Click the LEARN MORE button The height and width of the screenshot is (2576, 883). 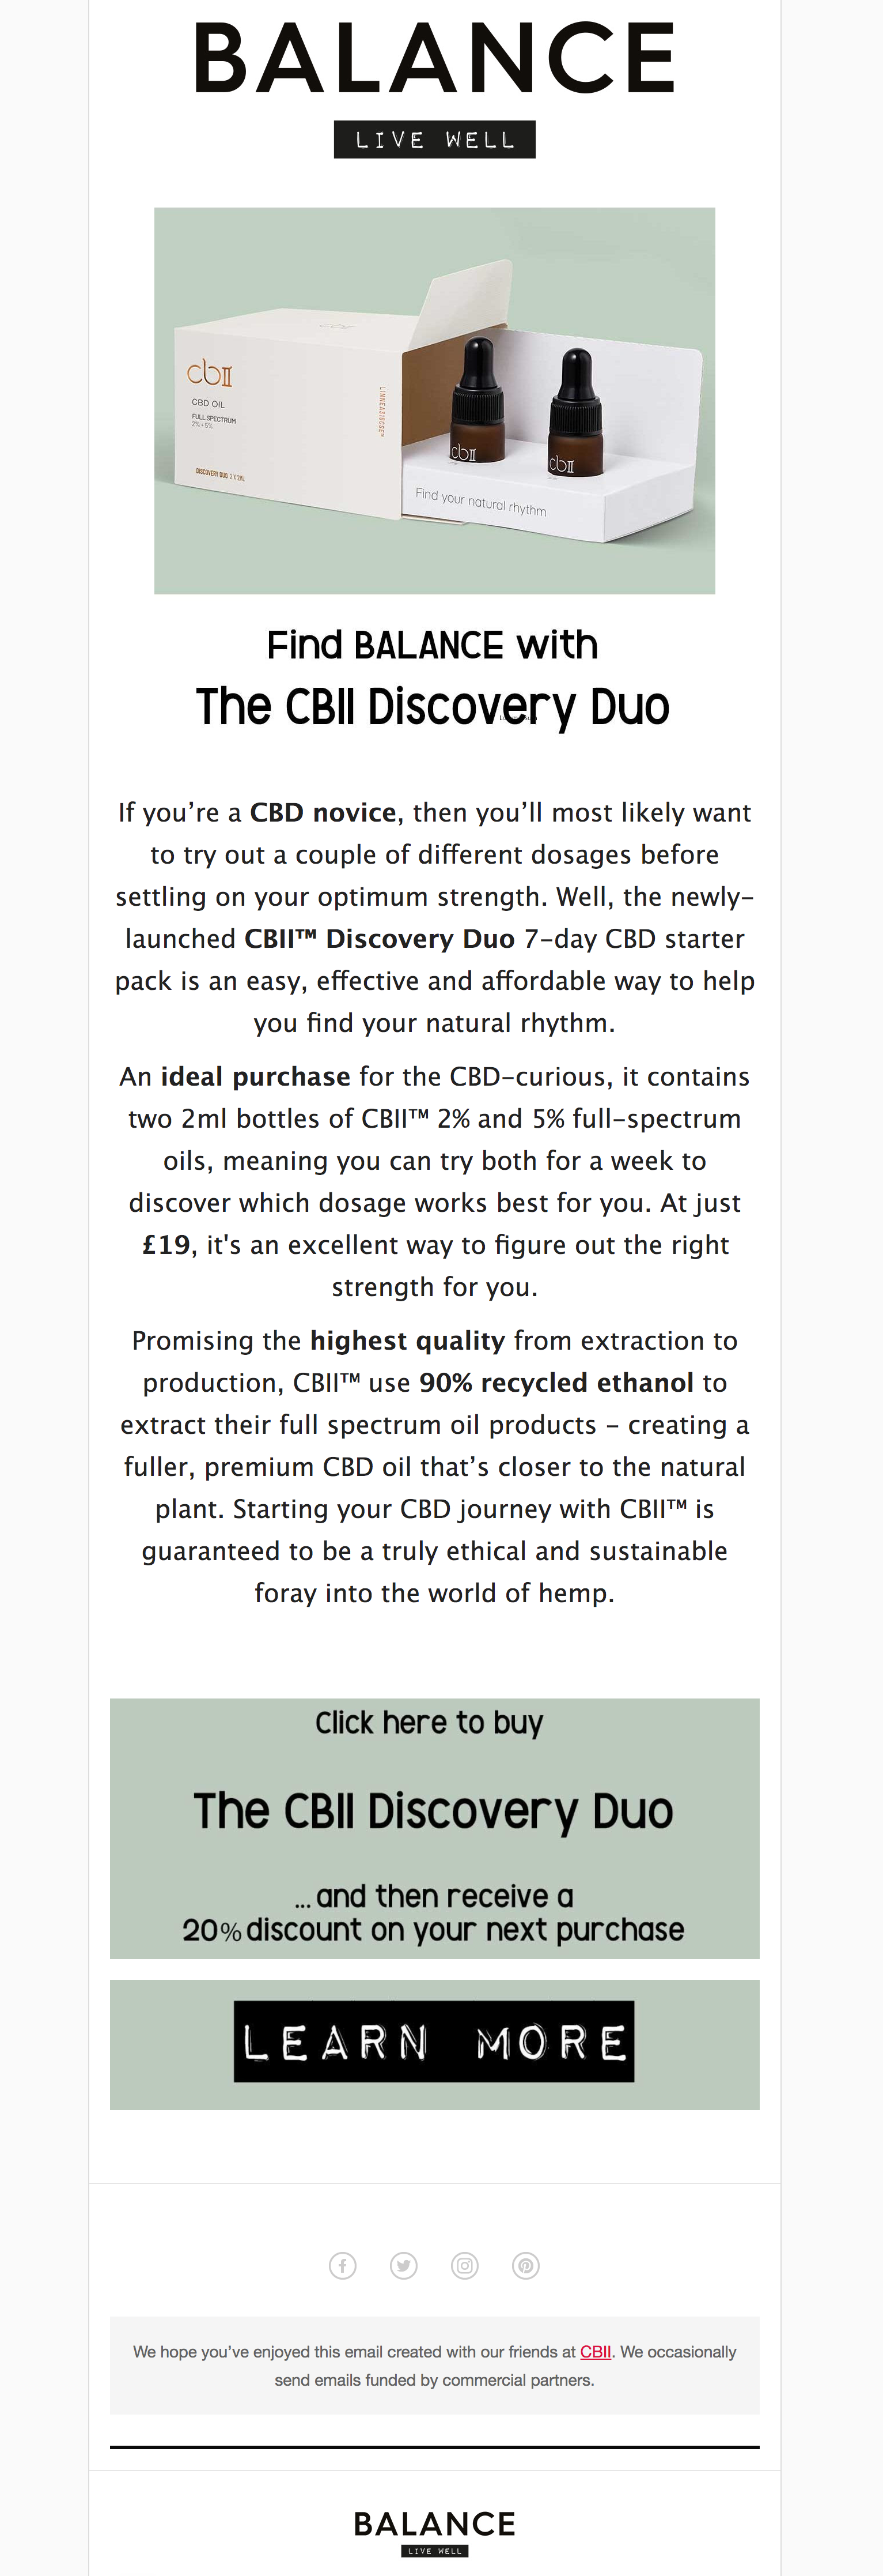(x=434, y=2041)
